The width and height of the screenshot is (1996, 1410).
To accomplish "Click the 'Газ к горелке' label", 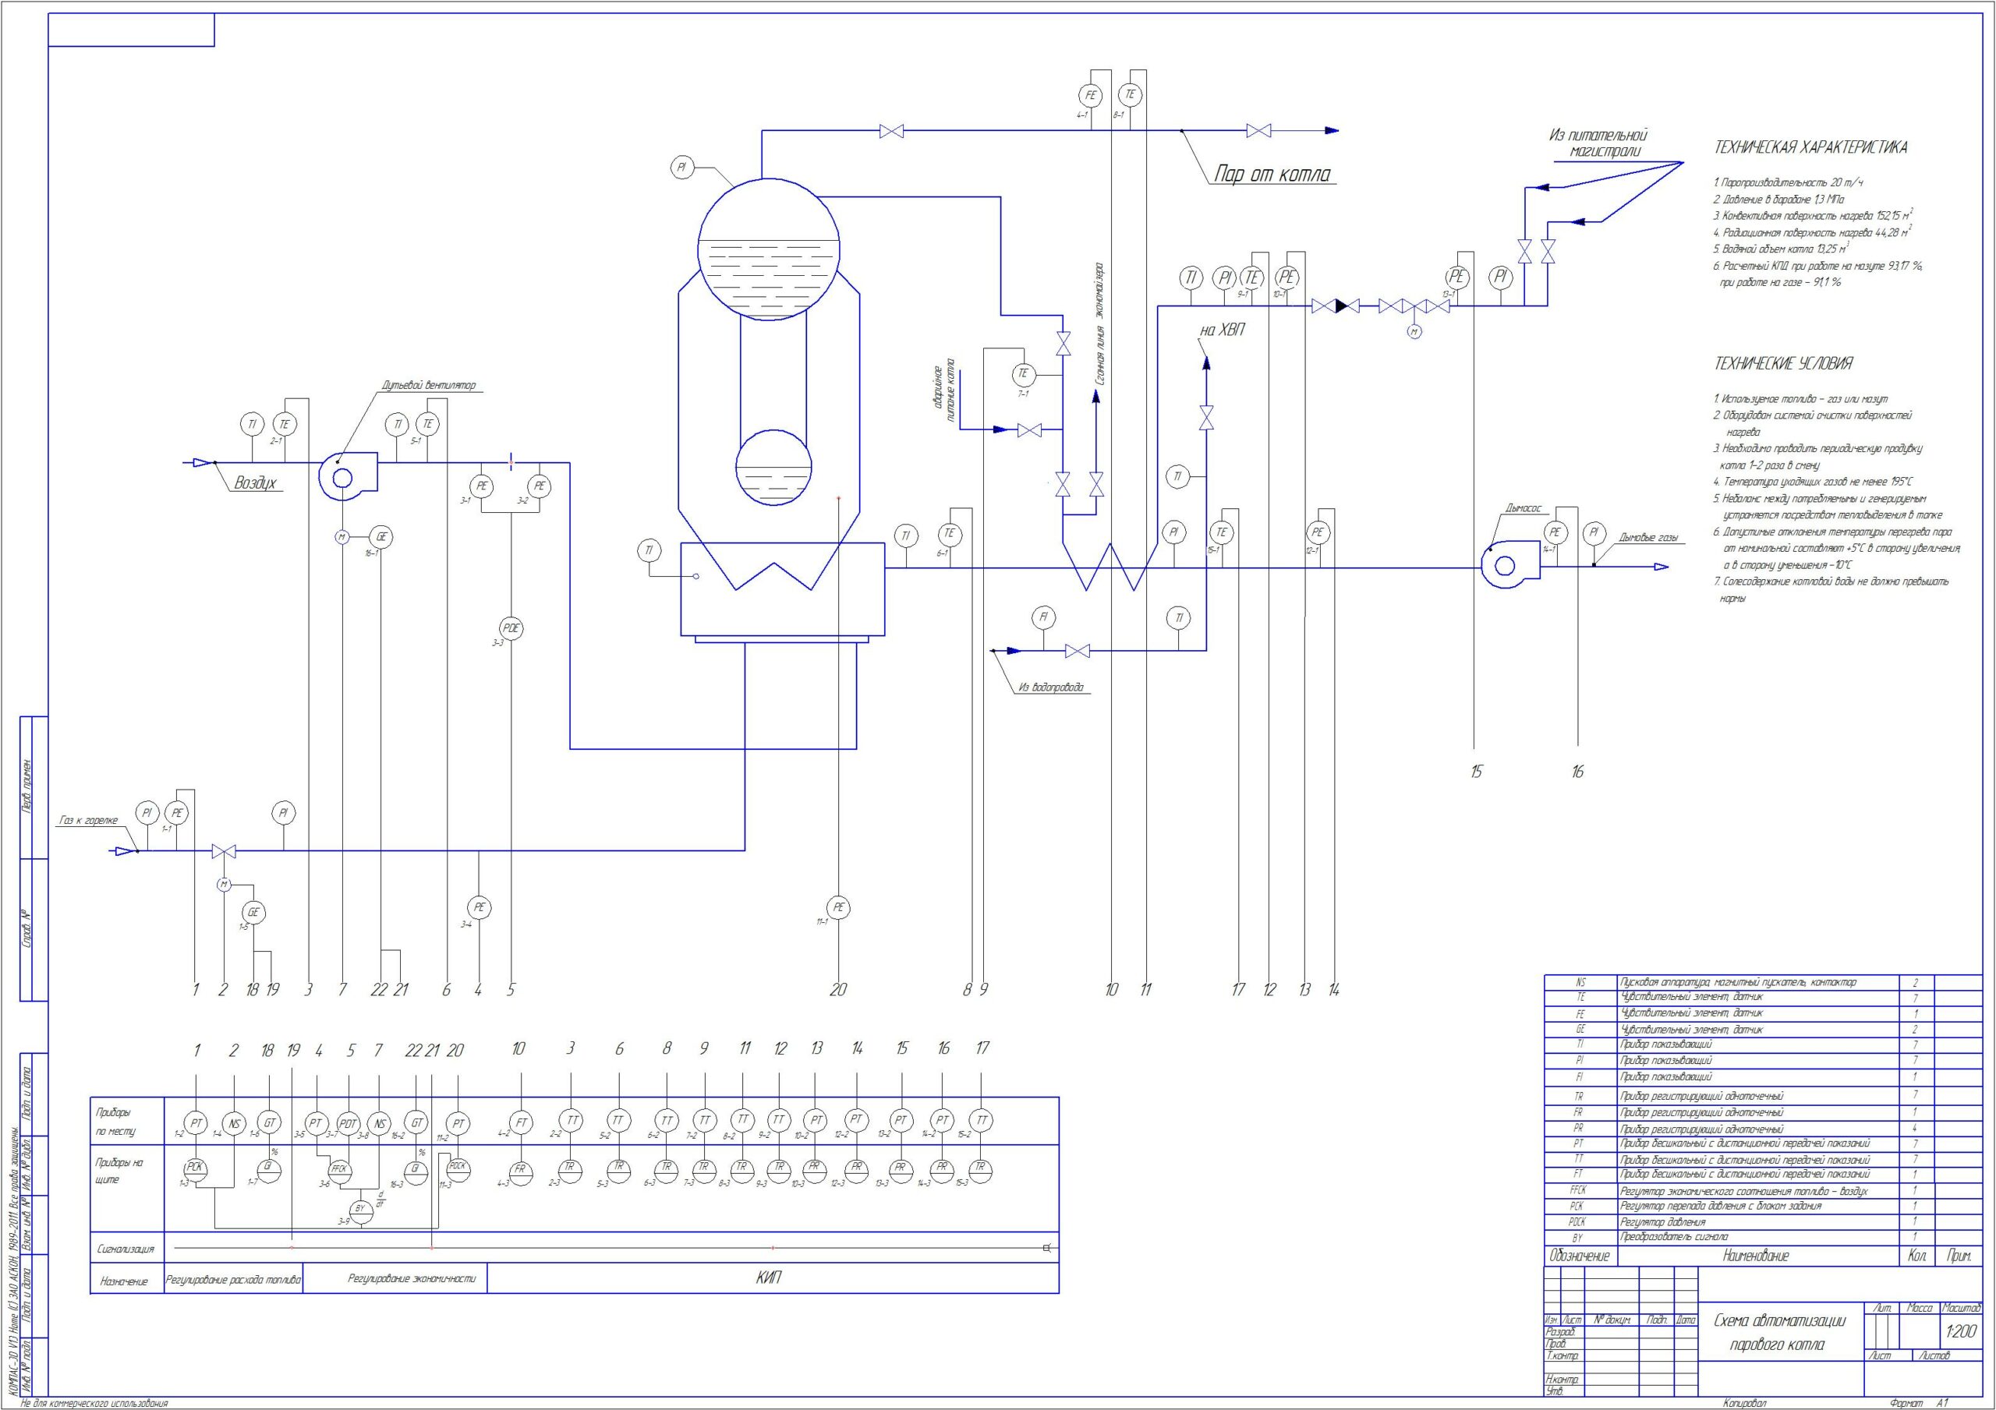I will click(89, 820).
